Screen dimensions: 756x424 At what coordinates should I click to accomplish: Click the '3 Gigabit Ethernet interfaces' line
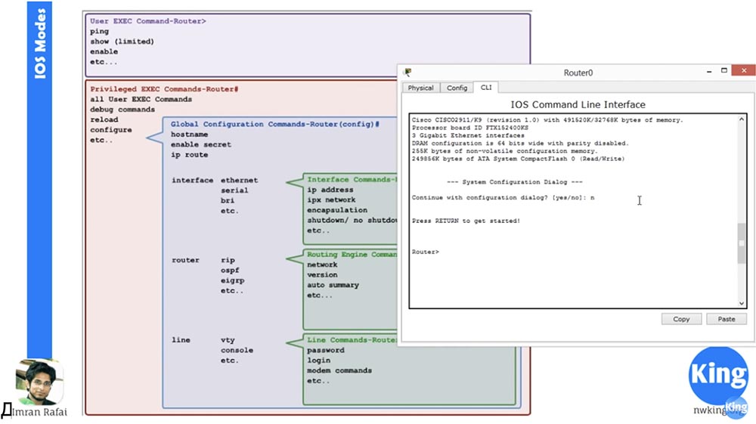click(x=468, y=135)
